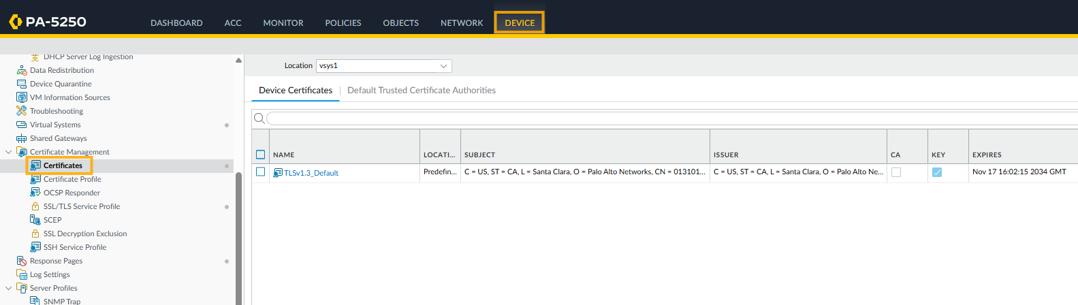
Task: Click the SSL Decryption Exclusion lock icon
Action: [35, 234]
